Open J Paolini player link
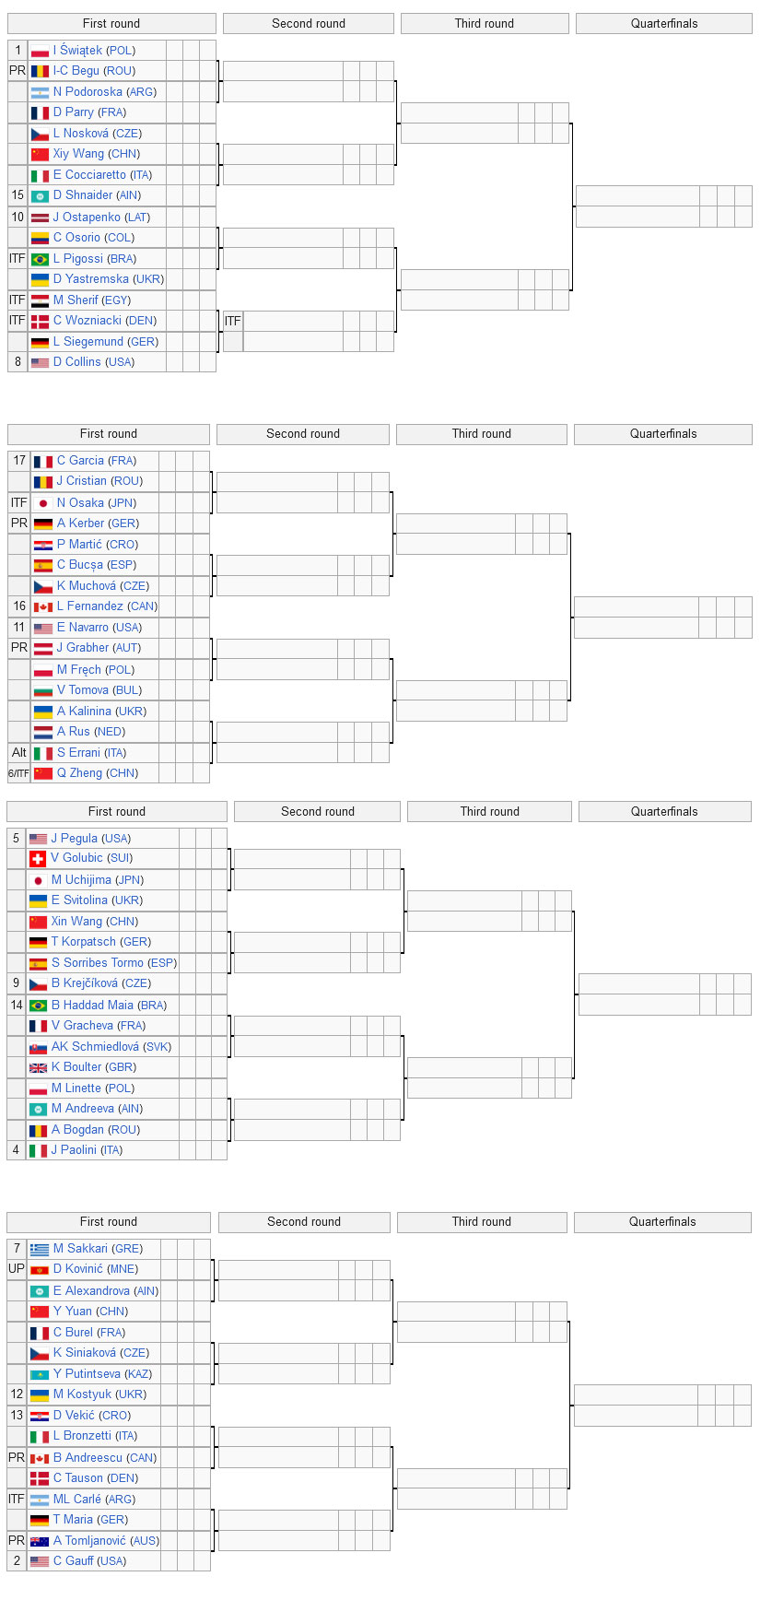Screen dimensions: 772x1600 74,1150
